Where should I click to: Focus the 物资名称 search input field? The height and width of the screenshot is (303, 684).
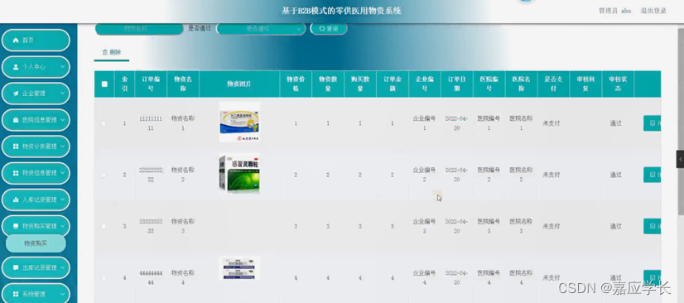139,29
